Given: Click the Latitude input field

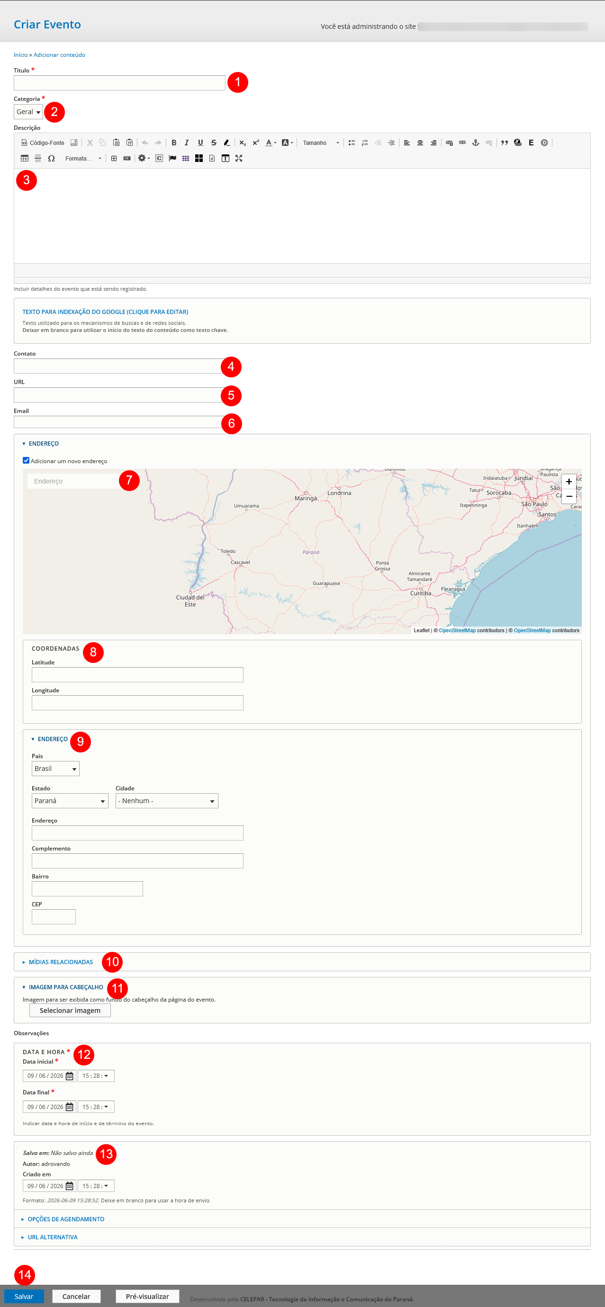Looking at the screenshot, I should (x=137, y=675).
